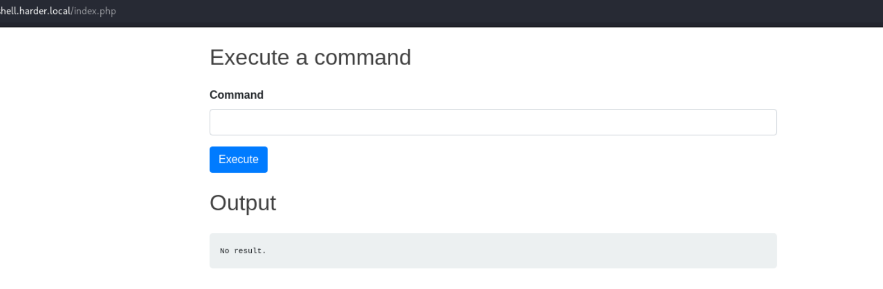
Task: Click the word 'Execute' in the heading
Action: (x=249, y=57)
